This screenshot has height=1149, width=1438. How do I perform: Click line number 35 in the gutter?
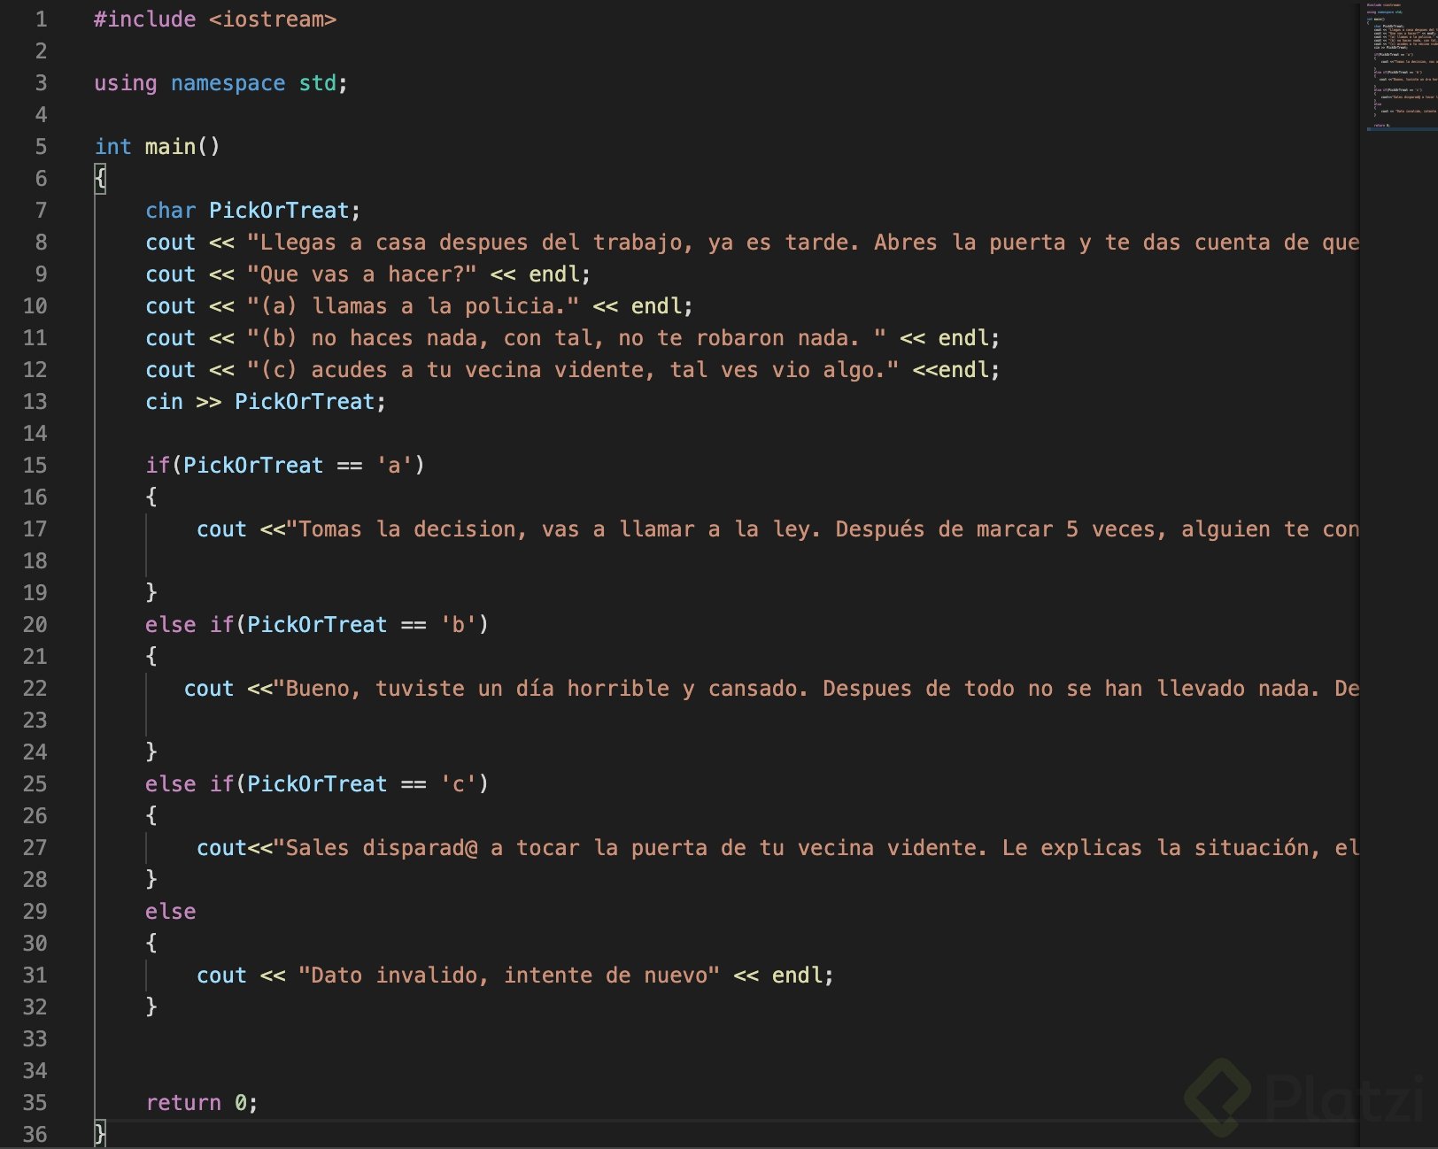pyautogui.click(x=35, y=1103)
